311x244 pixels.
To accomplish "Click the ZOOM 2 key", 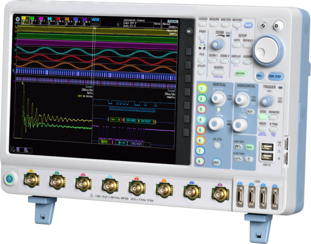I will (x=224, y=61).
